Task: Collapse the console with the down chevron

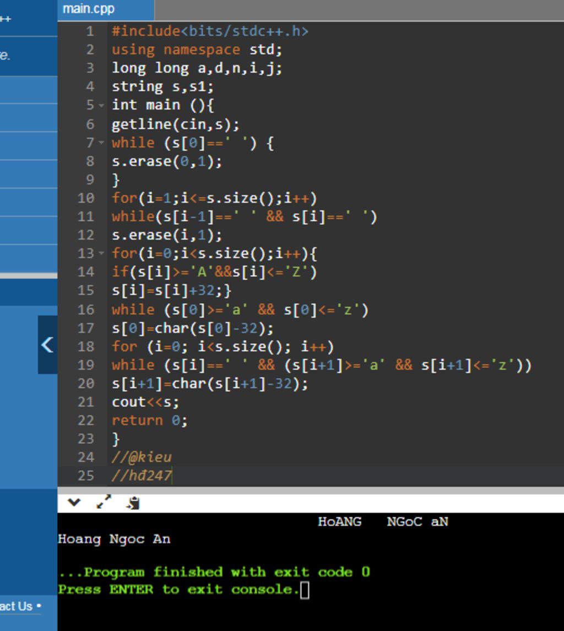Action: tap(74, 502)
